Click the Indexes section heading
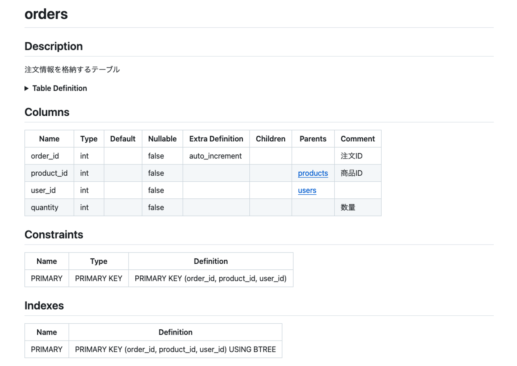Screen dimensions: 517x366 [x=44, y=306]
